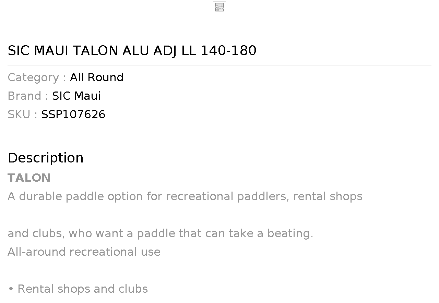The height and width of the screenshot is (303, 439).
Task: Click the 'Category :' label
Action: (x=37, y=77)
